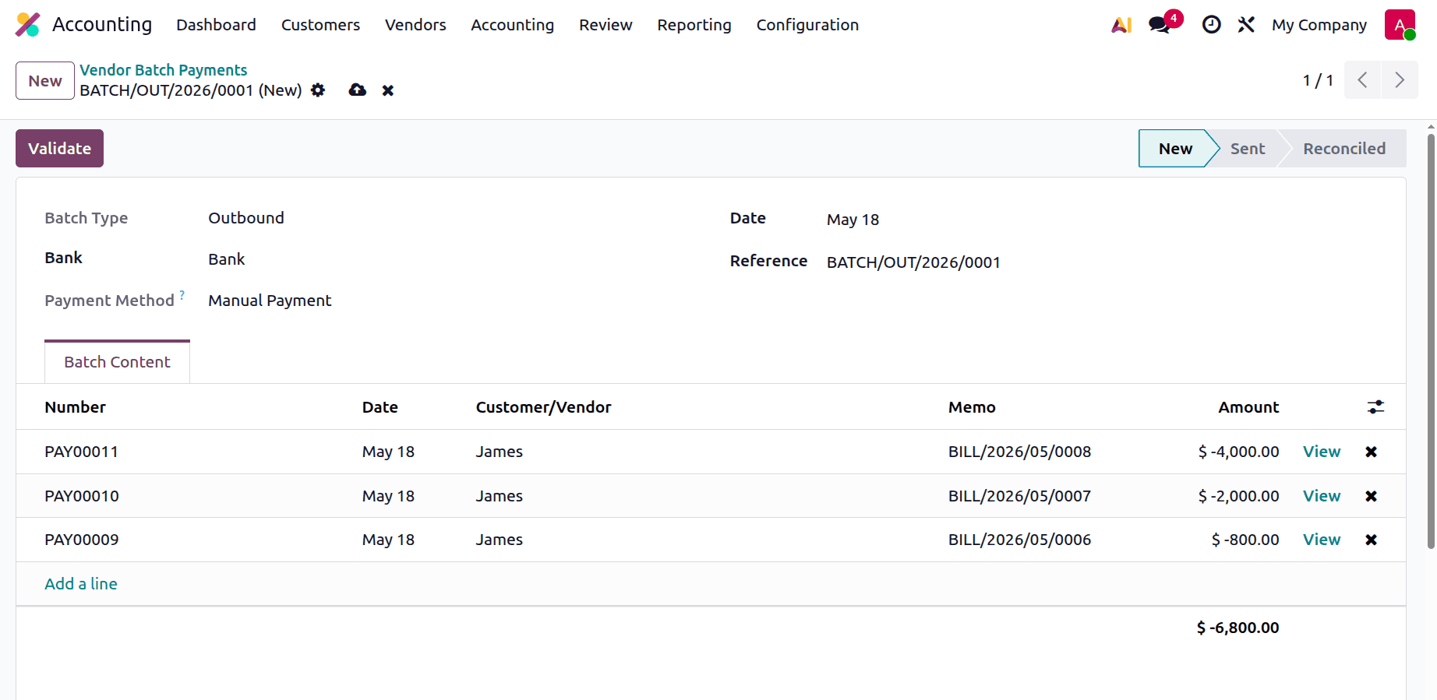Open the Dashboard menu

[216, 25]
